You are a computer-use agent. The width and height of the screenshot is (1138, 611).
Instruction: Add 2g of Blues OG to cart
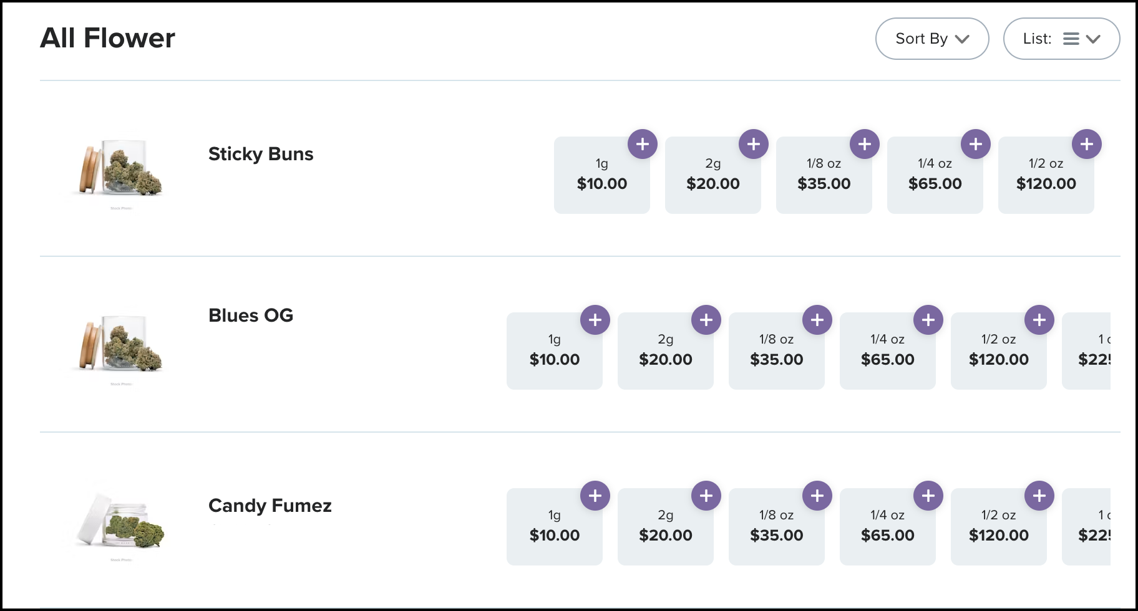pos(706,319)
